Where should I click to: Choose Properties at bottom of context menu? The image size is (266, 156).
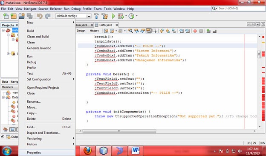coord(34,153)
